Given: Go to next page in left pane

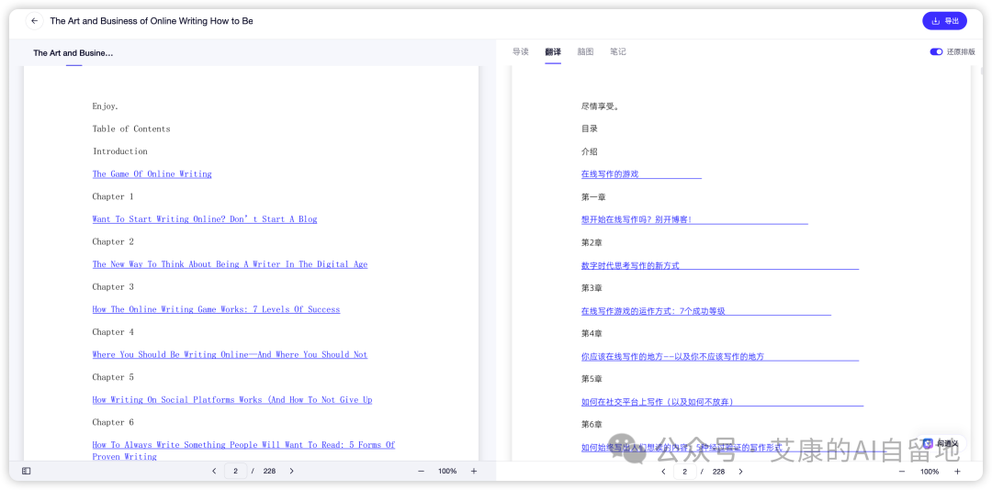Looking at the screenshot, I should pos(292,471).
